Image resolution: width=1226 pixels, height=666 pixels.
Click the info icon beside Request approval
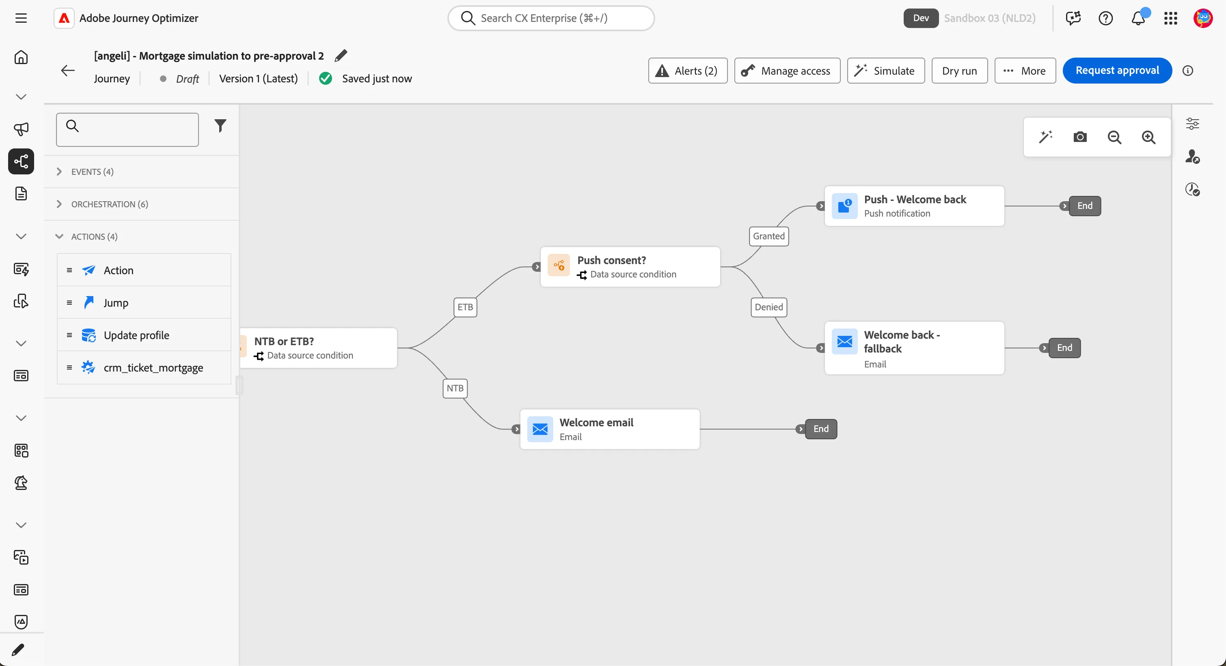1188,71
